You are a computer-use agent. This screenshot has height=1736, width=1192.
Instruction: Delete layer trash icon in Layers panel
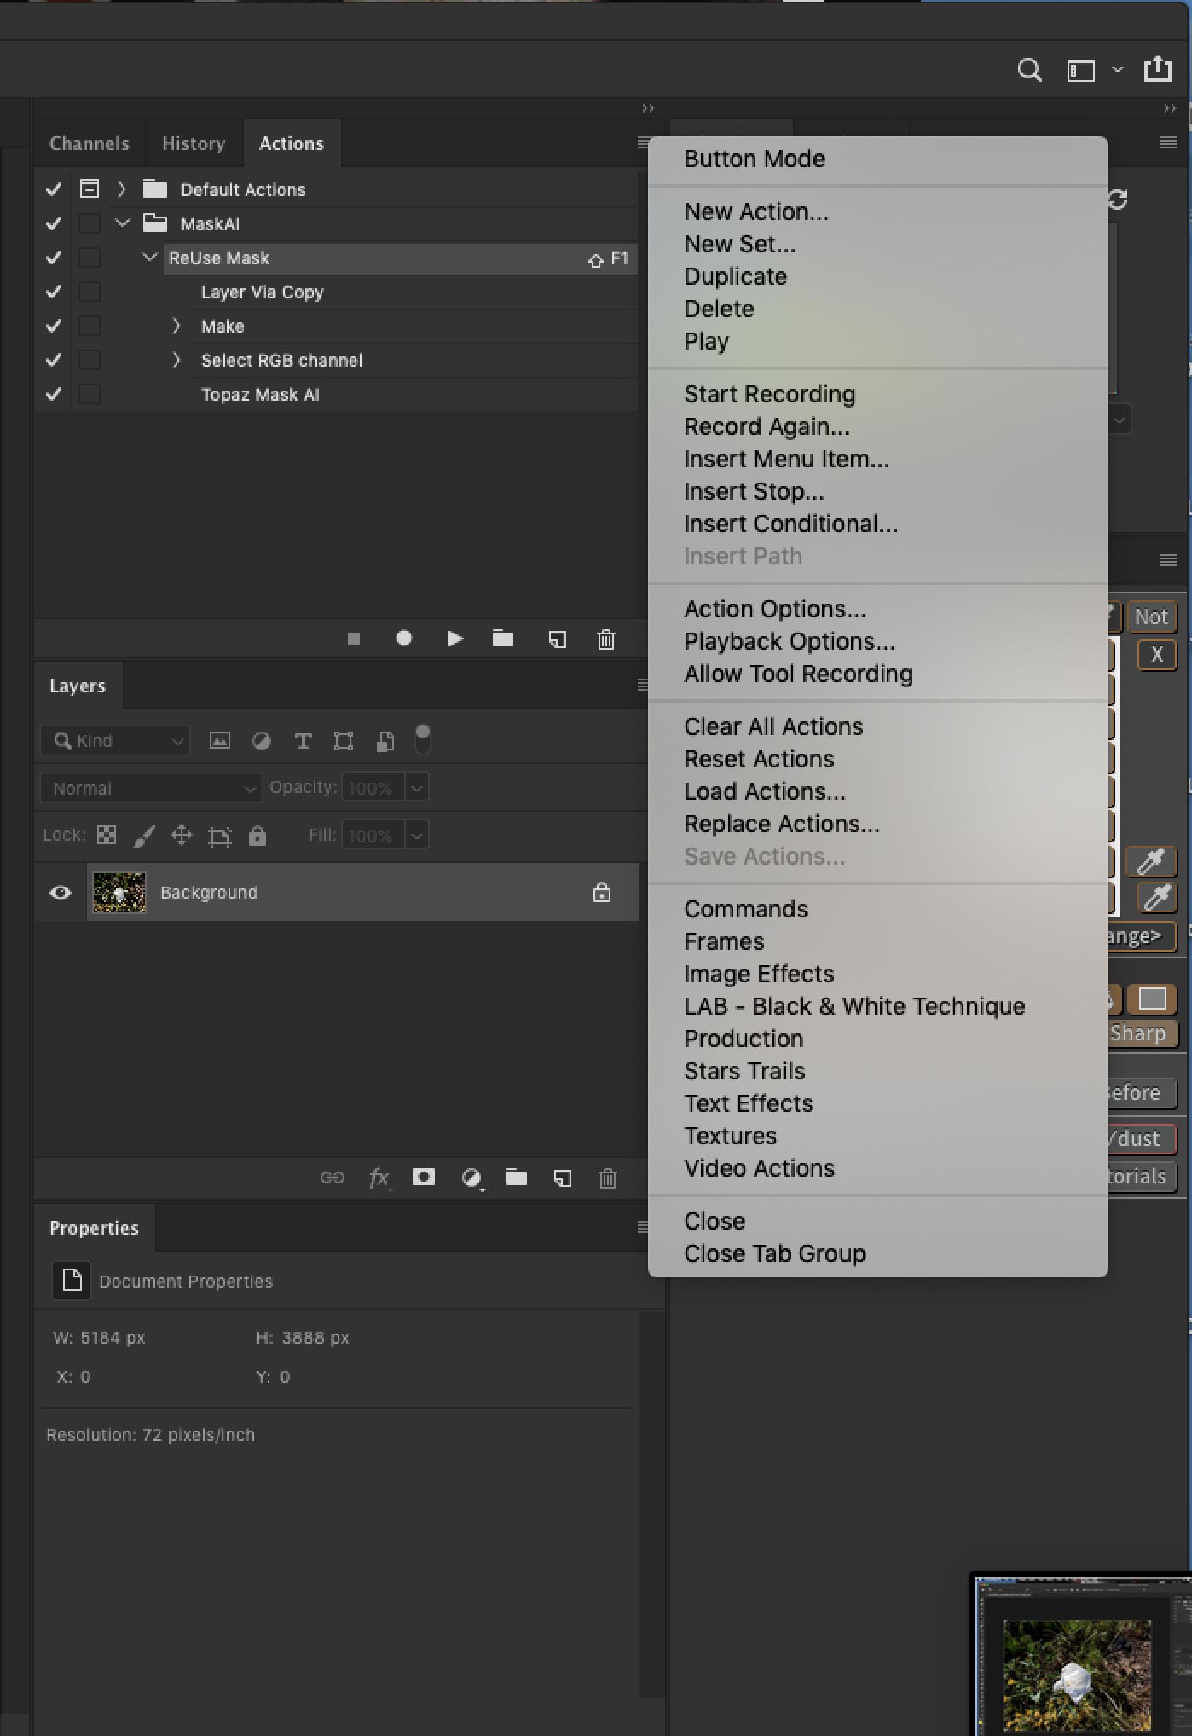[607, 1178]
